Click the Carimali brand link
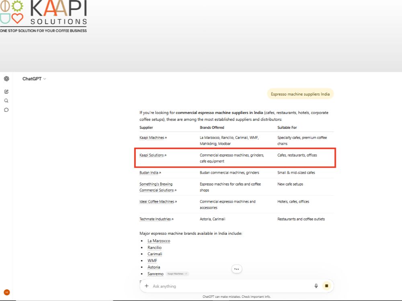Image resolution: width=402 pixels, height=301 pixels. tap(155, 254)
